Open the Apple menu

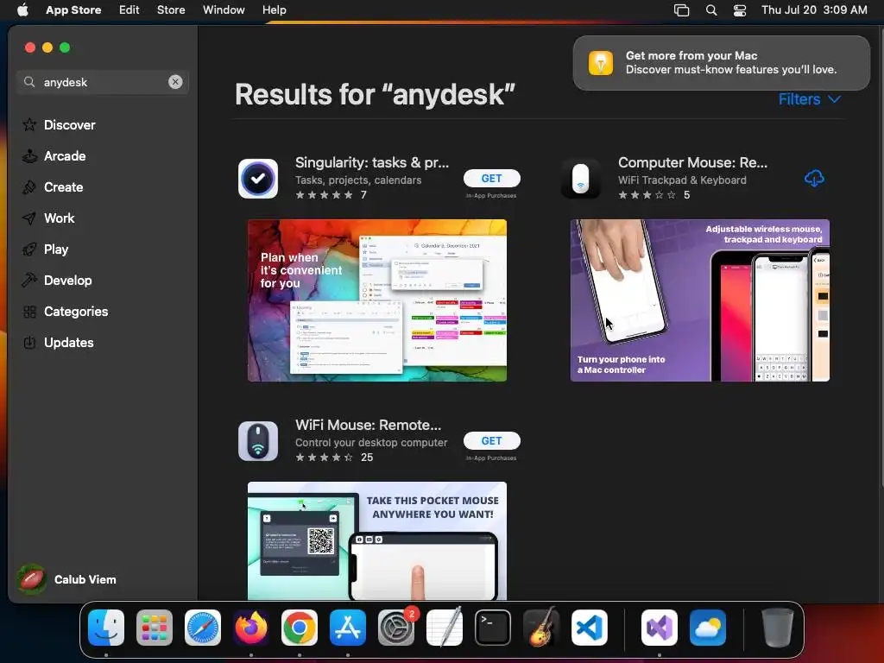click(22, 9)
